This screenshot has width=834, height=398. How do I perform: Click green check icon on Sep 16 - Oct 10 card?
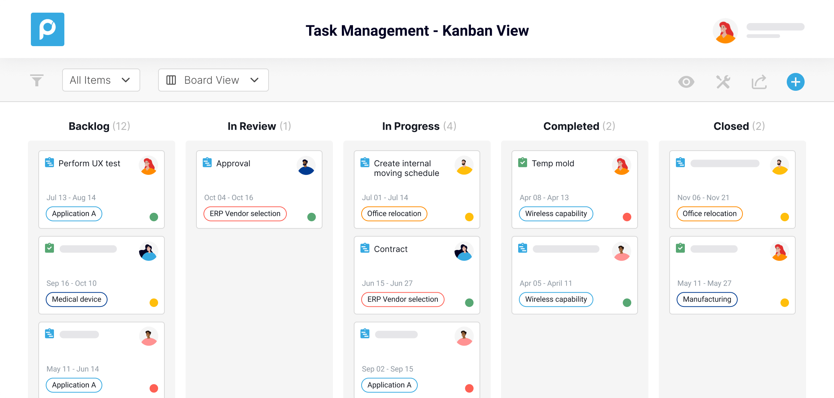(49, 248)
